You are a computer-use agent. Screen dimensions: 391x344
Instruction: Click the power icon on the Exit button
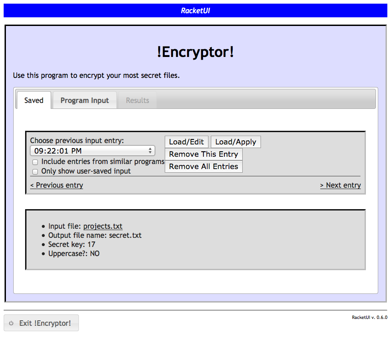[x=11, y=323]
